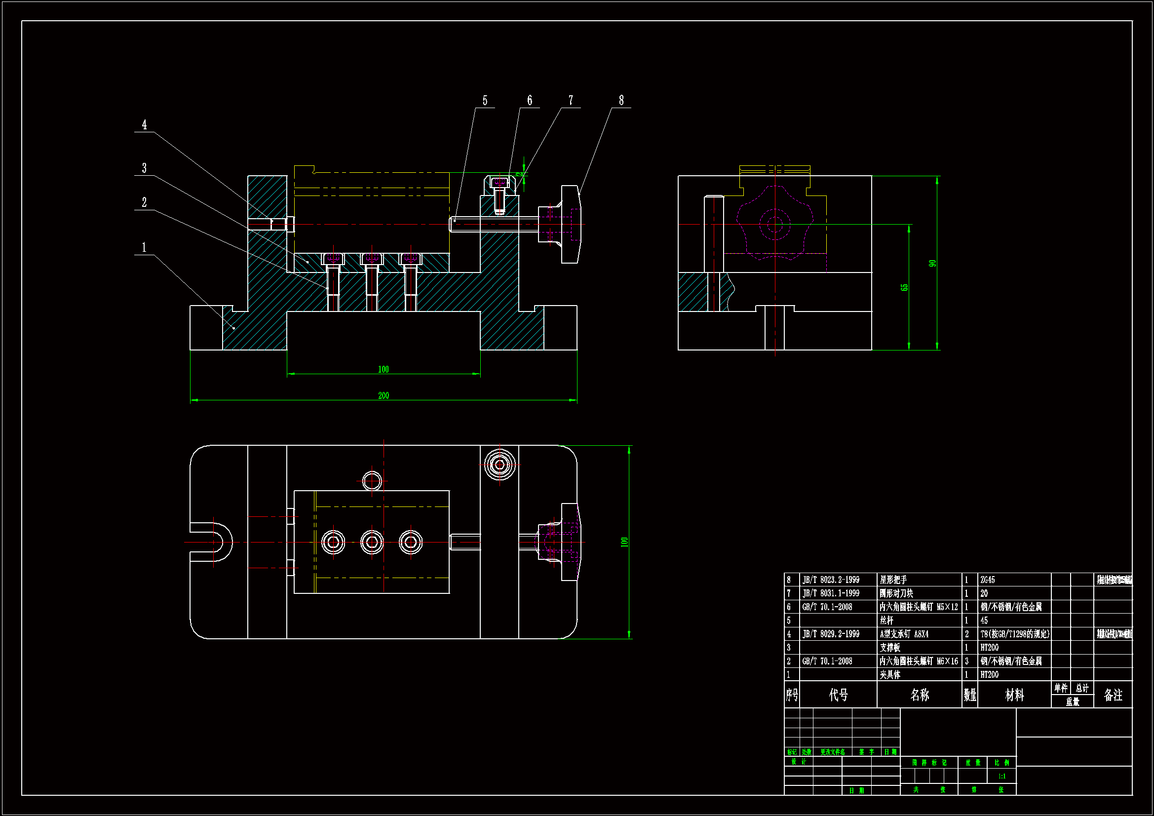This screenshot has width=1154, height=816.
Task: Click the 星形把手 name cell
Action: tap(893, 580)
